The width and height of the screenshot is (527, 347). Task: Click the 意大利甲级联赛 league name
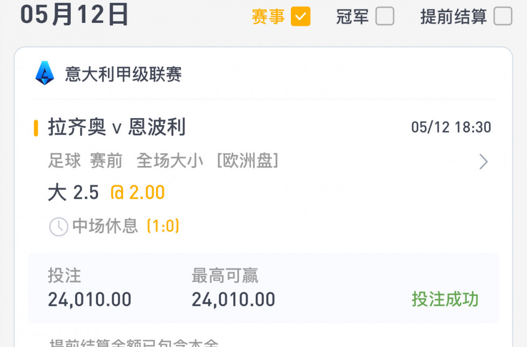click(123, 74)
